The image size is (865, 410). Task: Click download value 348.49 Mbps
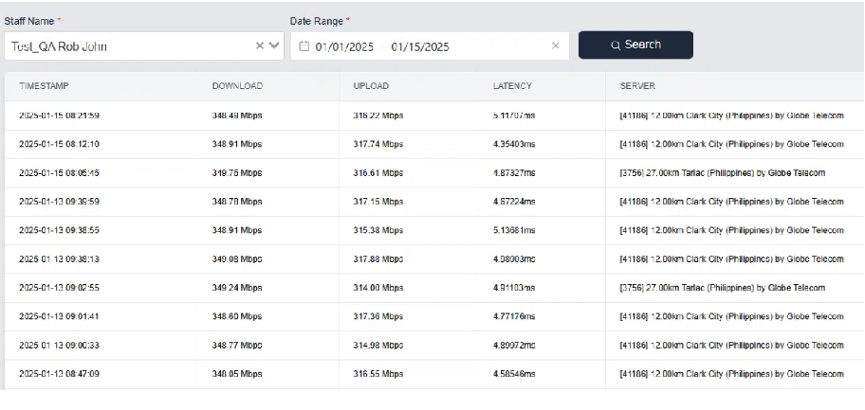pos(237,116)
